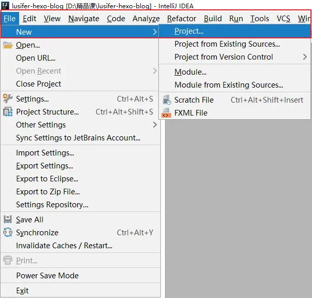Expand the Other Settings submenu arrow
The width and height of the screenshot is (312, 298).
[155, 125]
